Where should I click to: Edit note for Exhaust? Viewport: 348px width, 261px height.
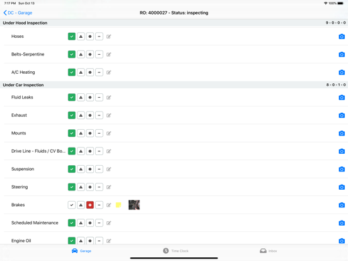[x=108, y=115]
